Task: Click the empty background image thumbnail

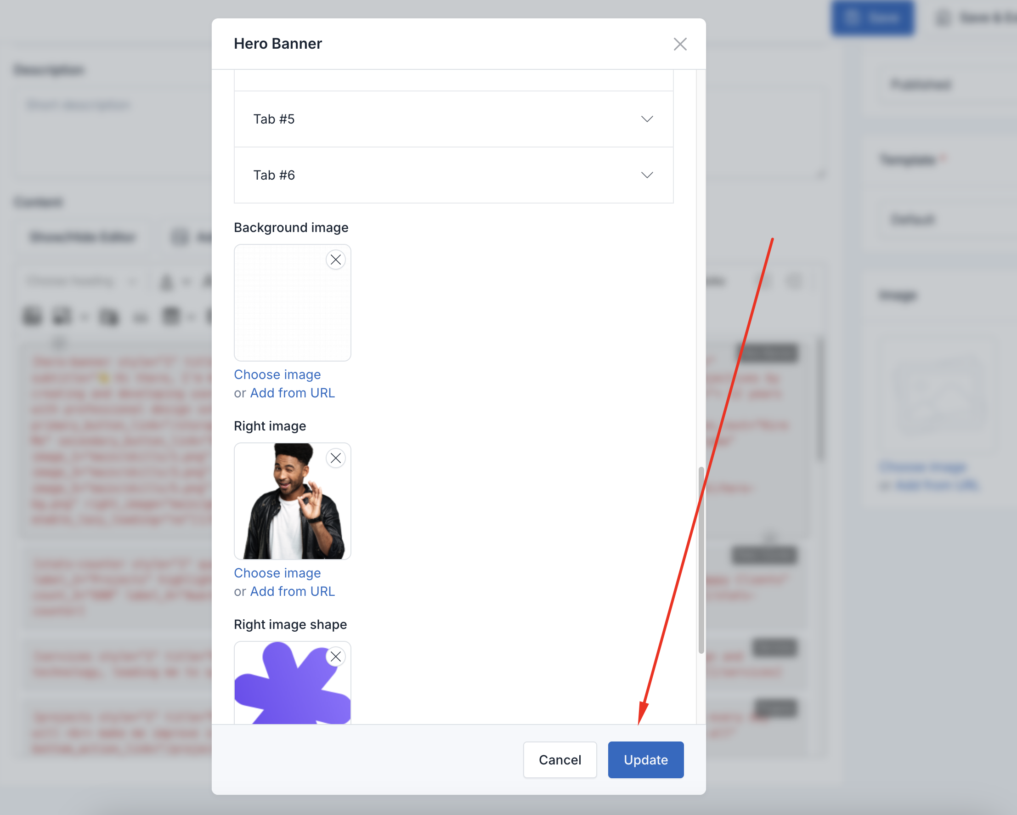Action: 293,303
